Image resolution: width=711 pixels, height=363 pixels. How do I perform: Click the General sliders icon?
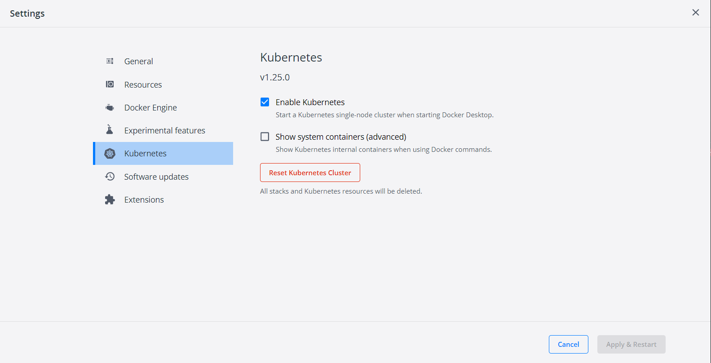pyautogui.click(x=110, y=61)
